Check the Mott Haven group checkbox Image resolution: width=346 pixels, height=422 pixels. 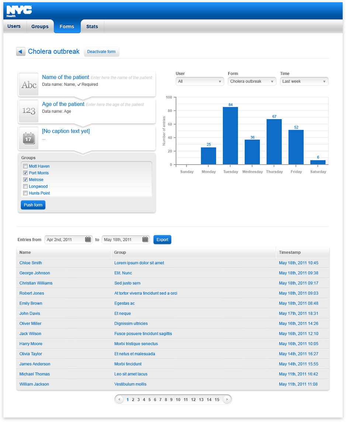coord(25,166)
